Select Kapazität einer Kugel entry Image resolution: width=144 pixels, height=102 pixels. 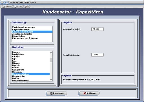pyautogui.click(x=32, y=32)
